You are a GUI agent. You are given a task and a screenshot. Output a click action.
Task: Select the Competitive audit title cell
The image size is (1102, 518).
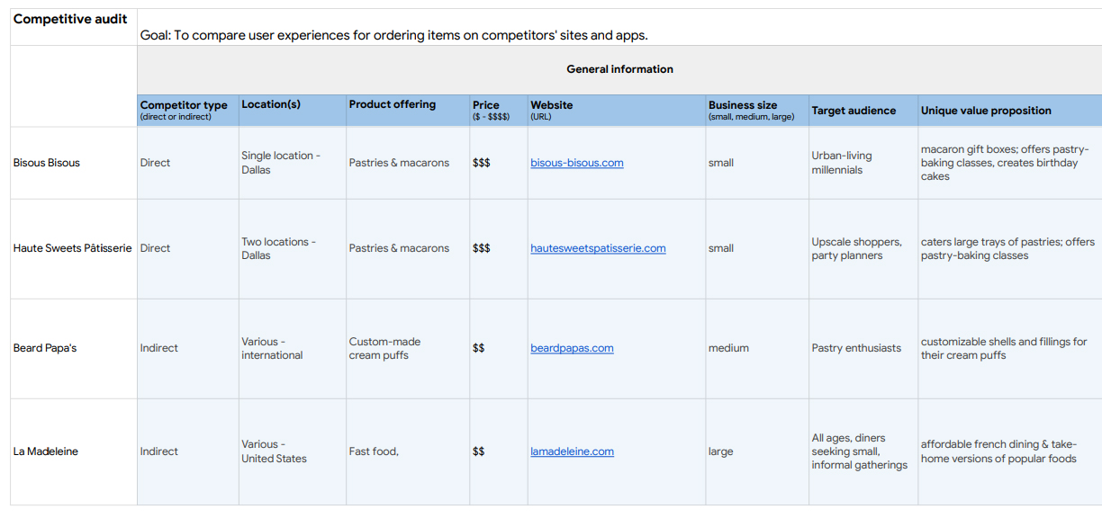70,19
